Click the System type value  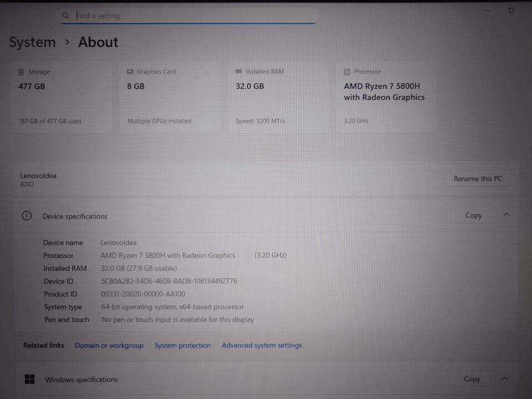pyautogui.click(x=172, y=306)
